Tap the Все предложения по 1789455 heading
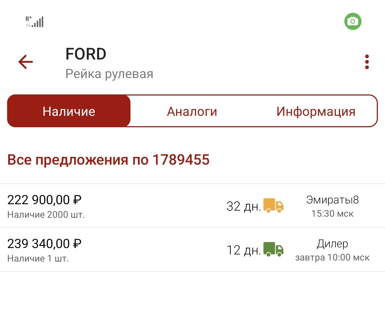 pyautogui.click(x=108, y=160)
